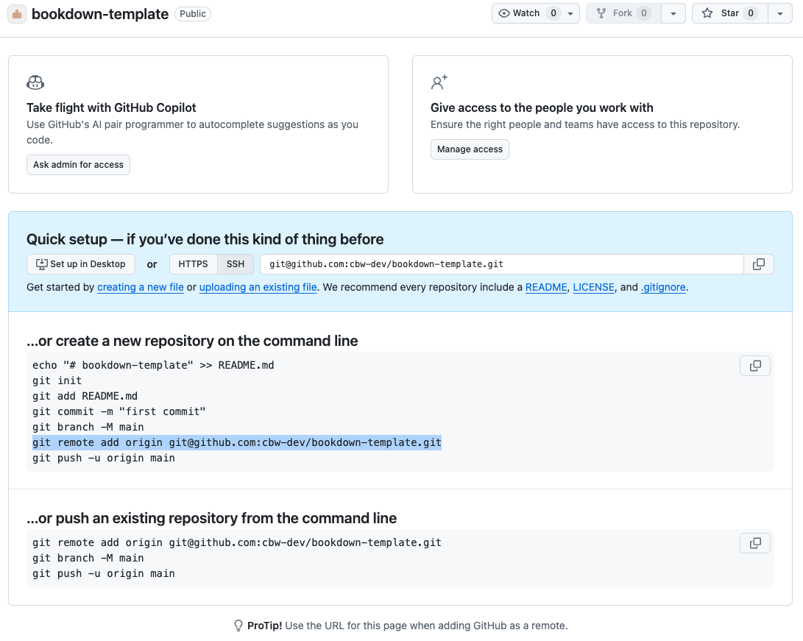Copy the new repository command block
The height and width of the screenshot is (641, 803).
pos(755,366)
